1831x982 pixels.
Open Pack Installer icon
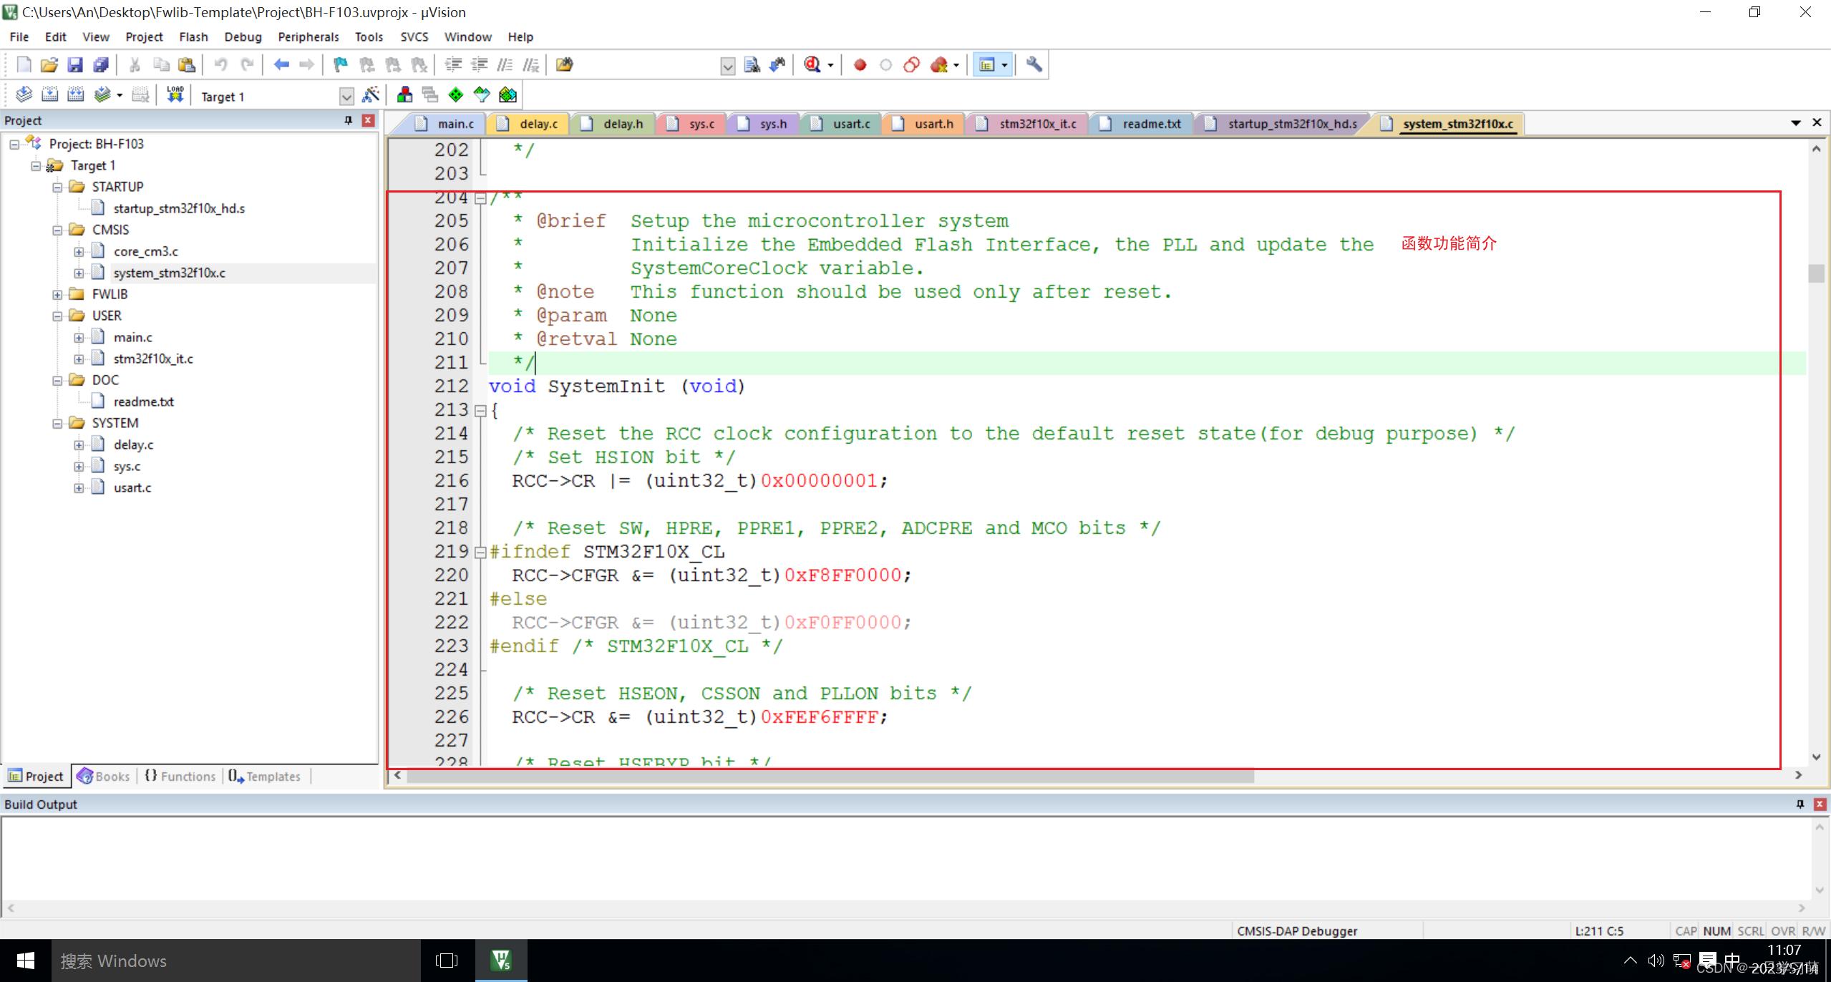(507, 95)
